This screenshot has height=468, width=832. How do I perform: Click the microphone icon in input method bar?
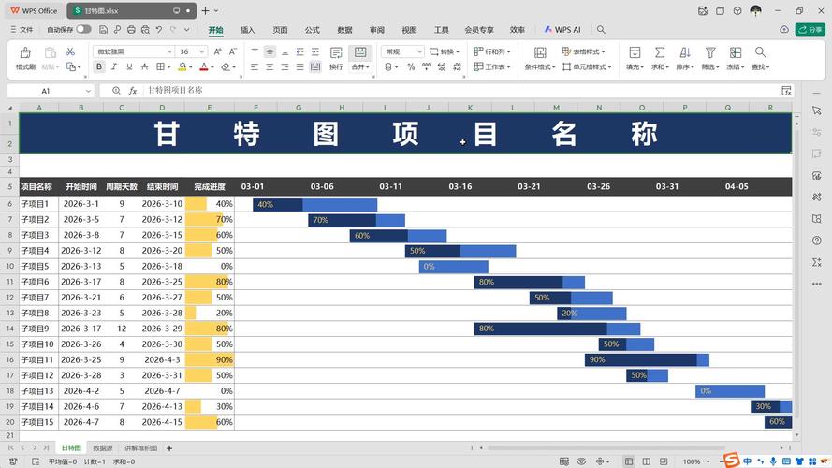(x=773, y=461)
